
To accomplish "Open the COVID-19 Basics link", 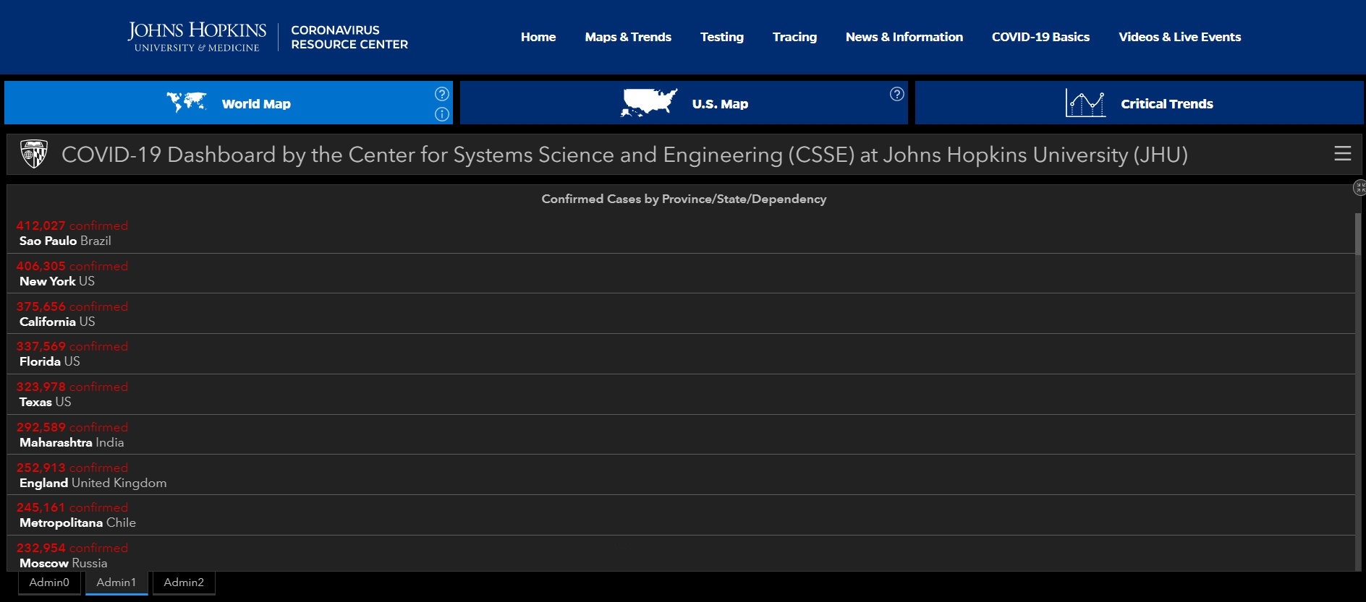I will [x=1040, y=37].
